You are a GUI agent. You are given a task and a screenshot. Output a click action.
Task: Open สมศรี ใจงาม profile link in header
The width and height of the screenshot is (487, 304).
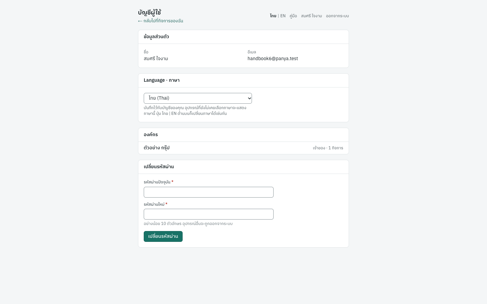pyautogui.click(x=311, y=16)
